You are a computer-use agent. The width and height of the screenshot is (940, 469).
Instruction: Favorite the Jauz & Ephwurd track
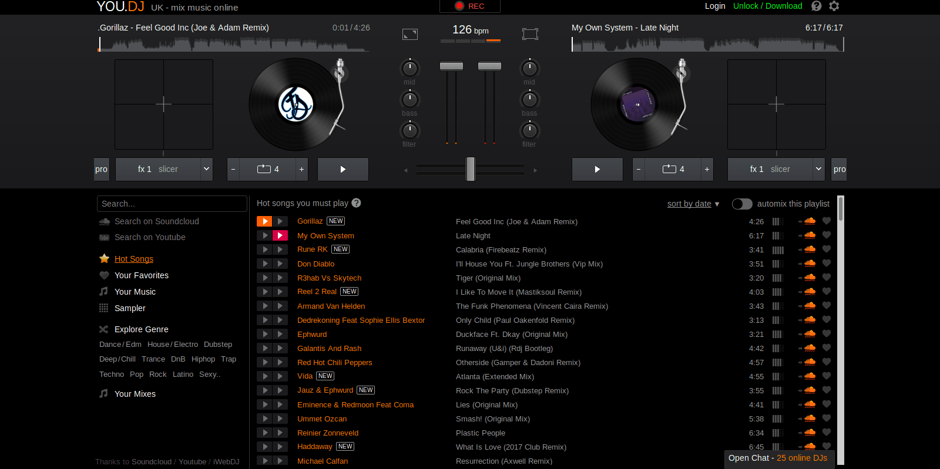pos(827,390)
